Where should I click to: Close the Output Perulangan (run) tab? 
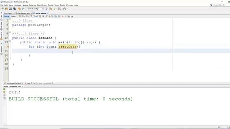23,86
